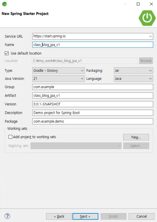Click the Working sets group label
This screenshot has height=222, width=157.
[17, 129]
